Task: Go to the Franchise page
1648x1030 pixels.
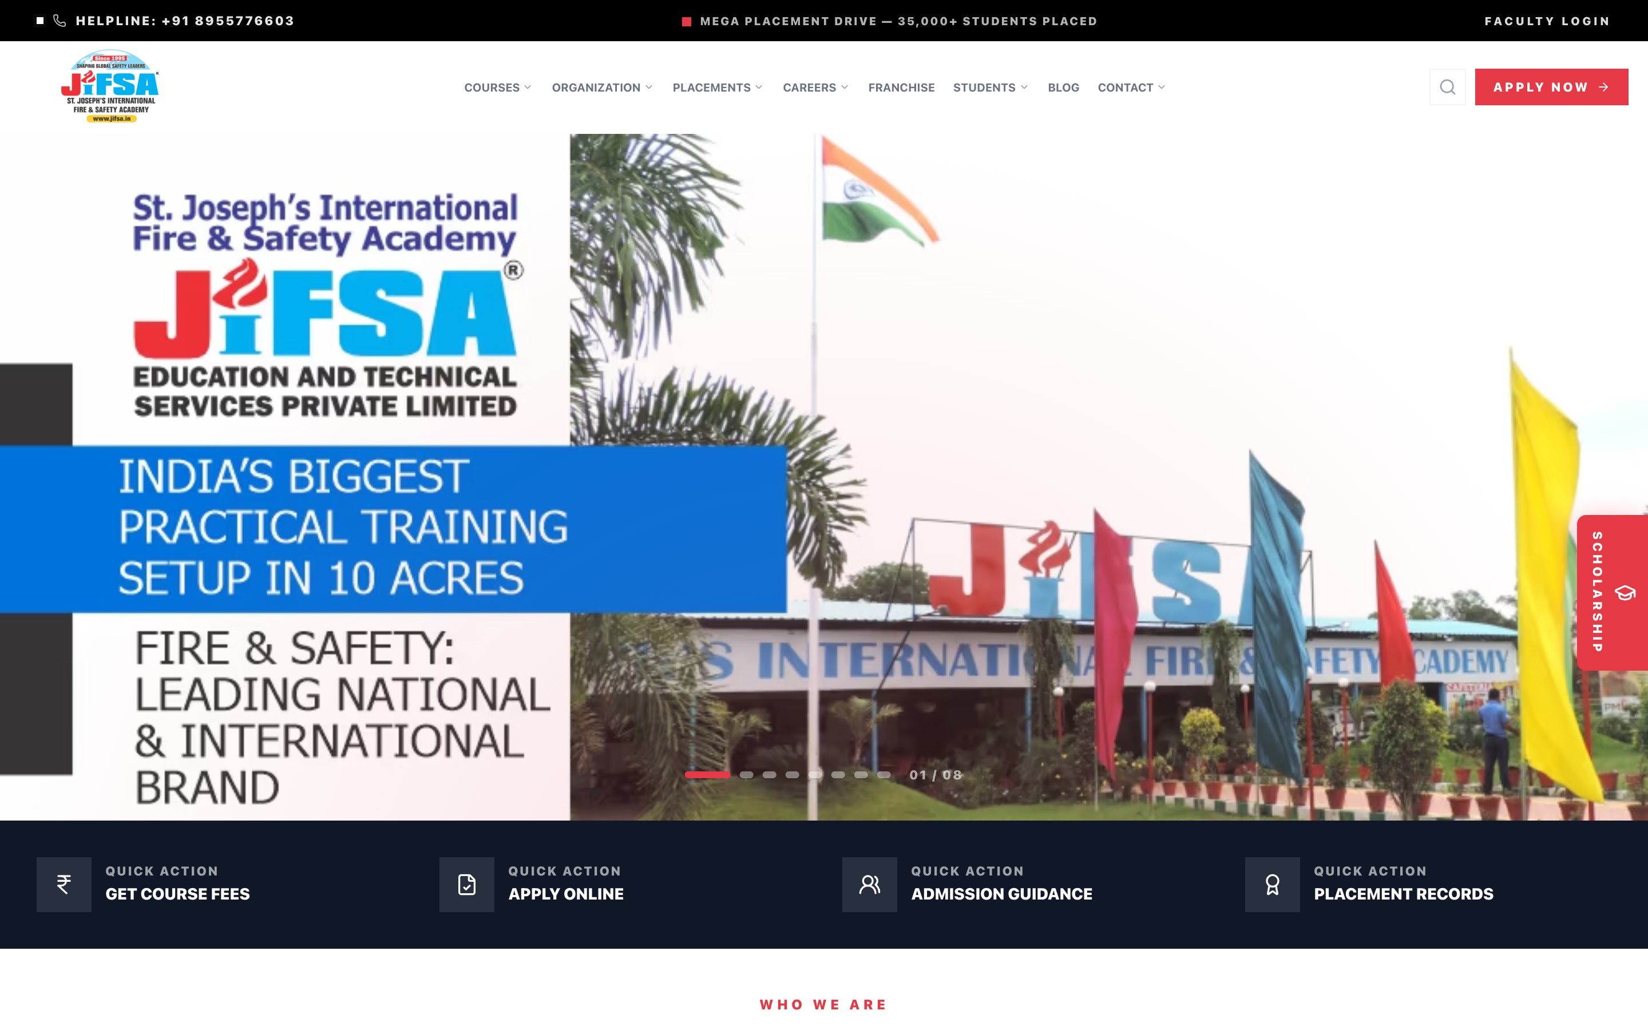Action: click(901, 87)
